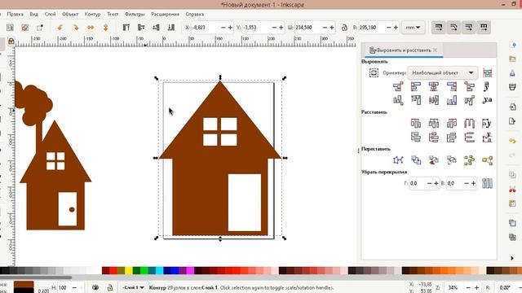Rotate selection 90° clockwise
The height and width of the screenshot is (293, 522).
(76, 28)
